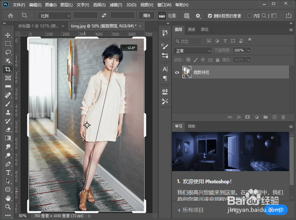
Task: Open crop overlay grid options
Action: click(187, 16)
